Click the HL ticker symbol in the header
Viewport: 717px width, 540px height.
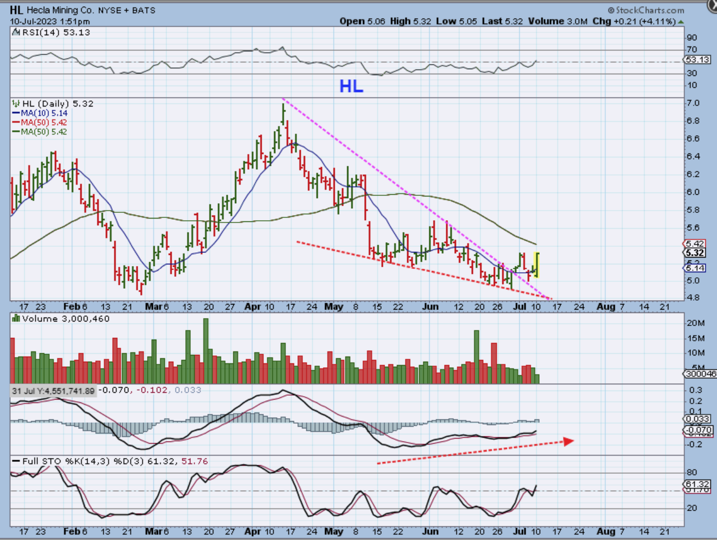16,10
